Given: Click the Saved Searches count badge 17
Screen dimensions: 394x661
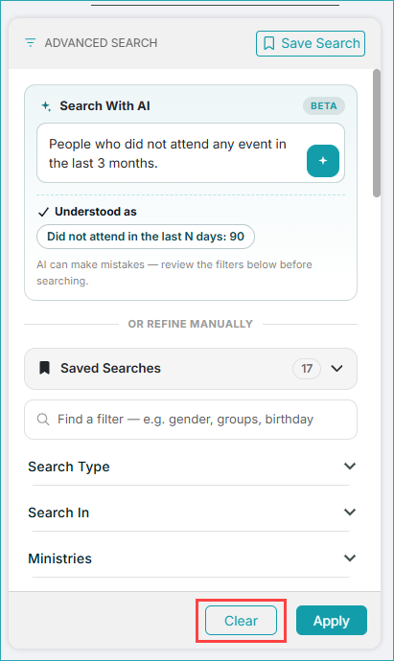Looking at the screenshot, I should [307, 369].
